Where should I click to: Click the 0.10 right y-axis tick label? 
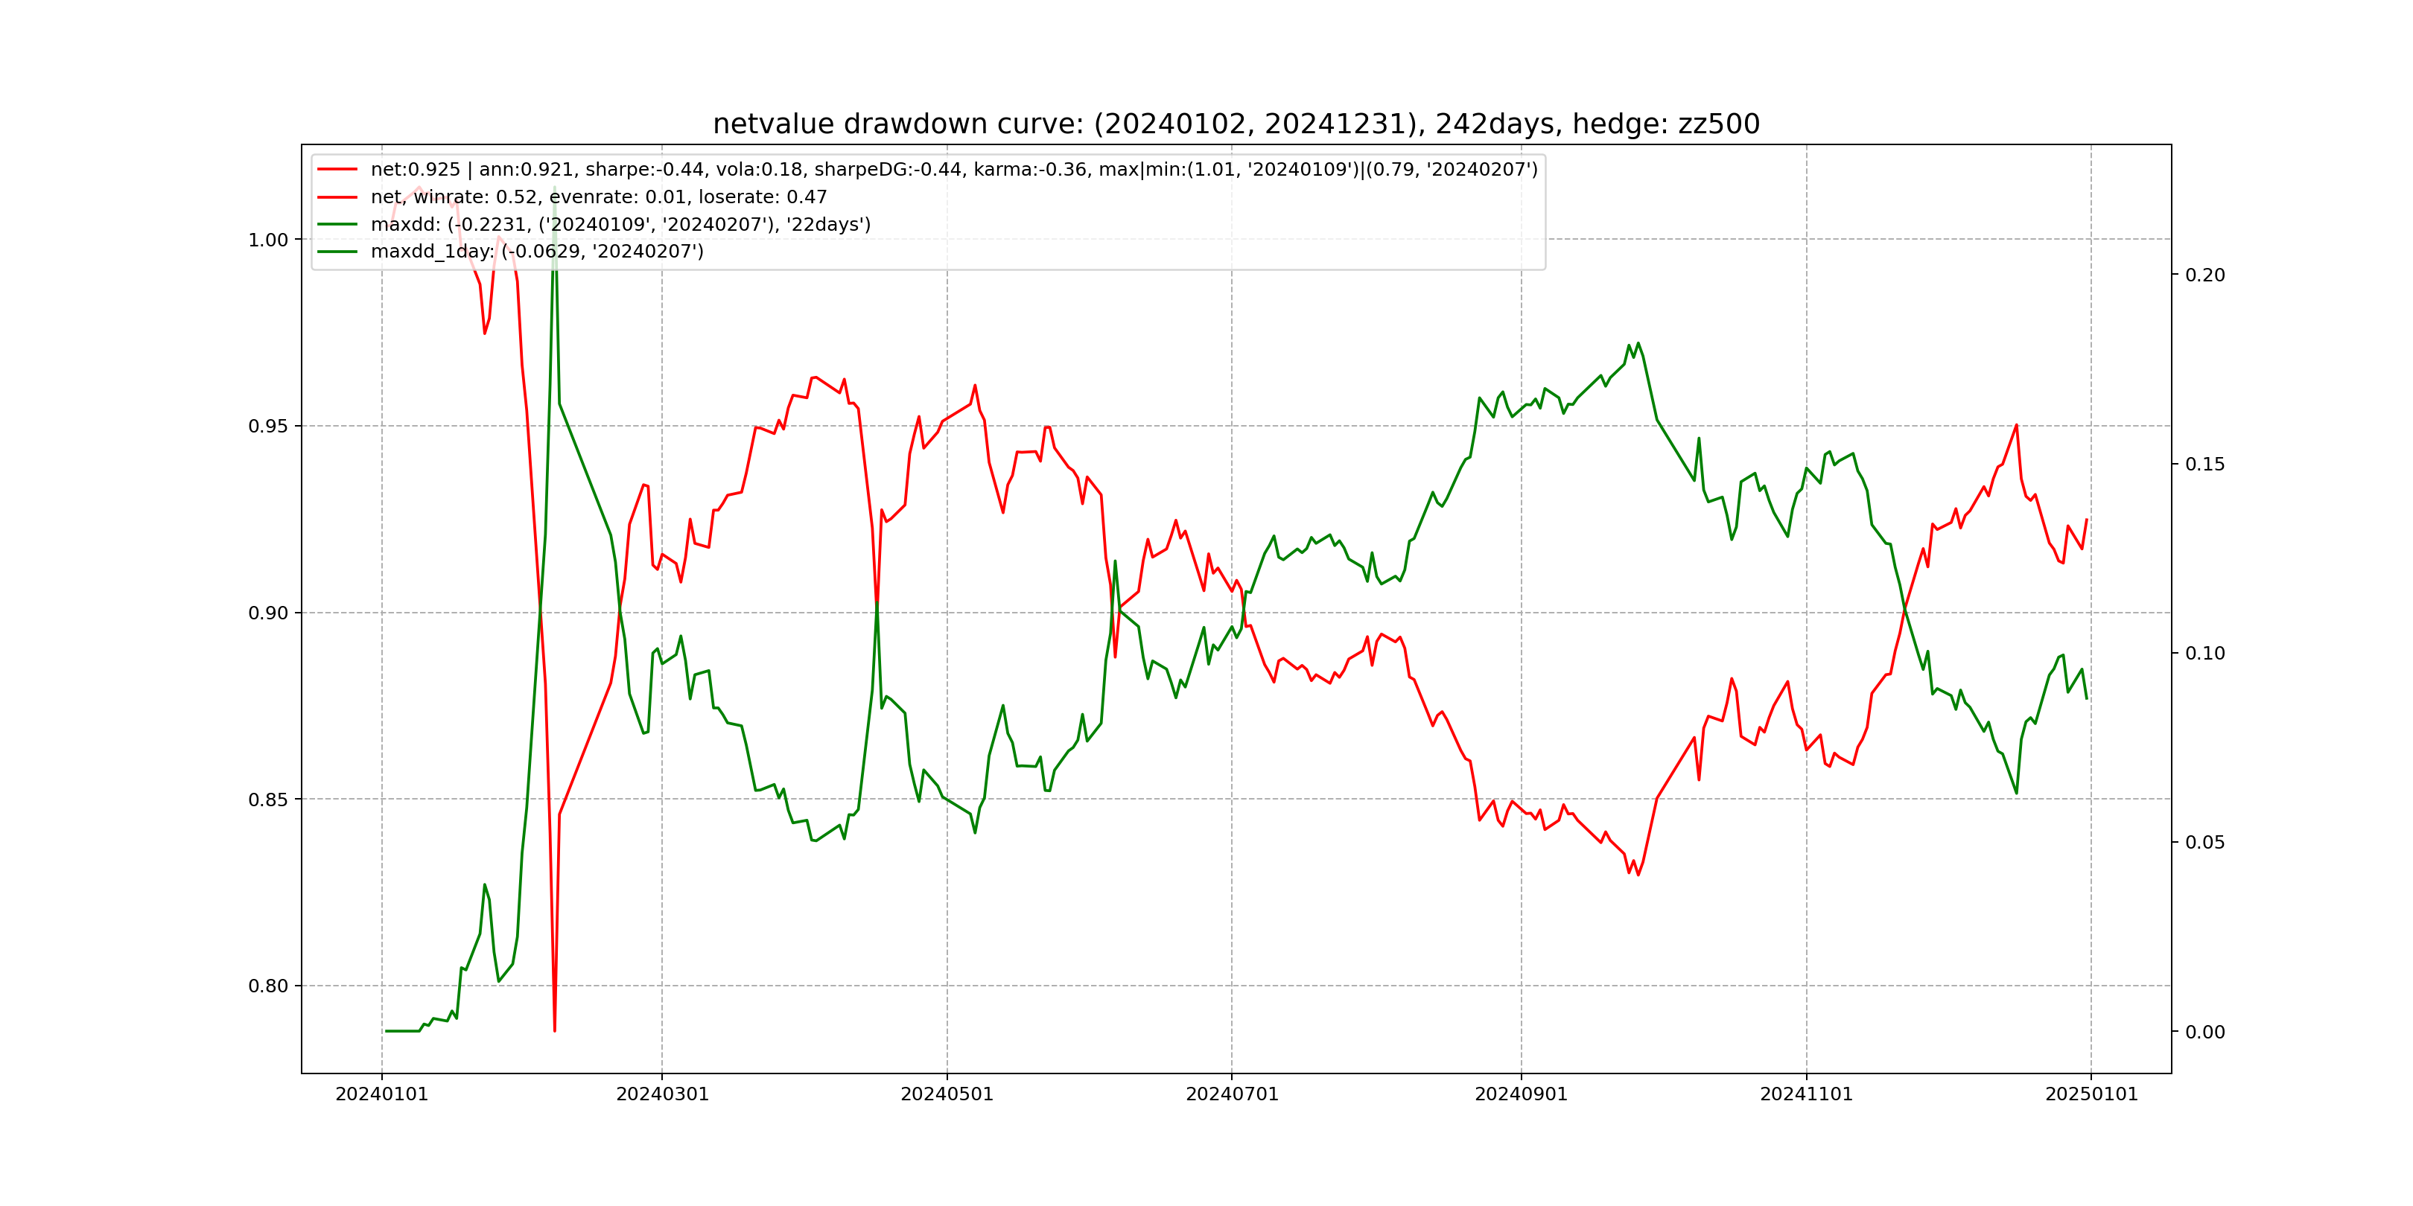[2205, 654]
